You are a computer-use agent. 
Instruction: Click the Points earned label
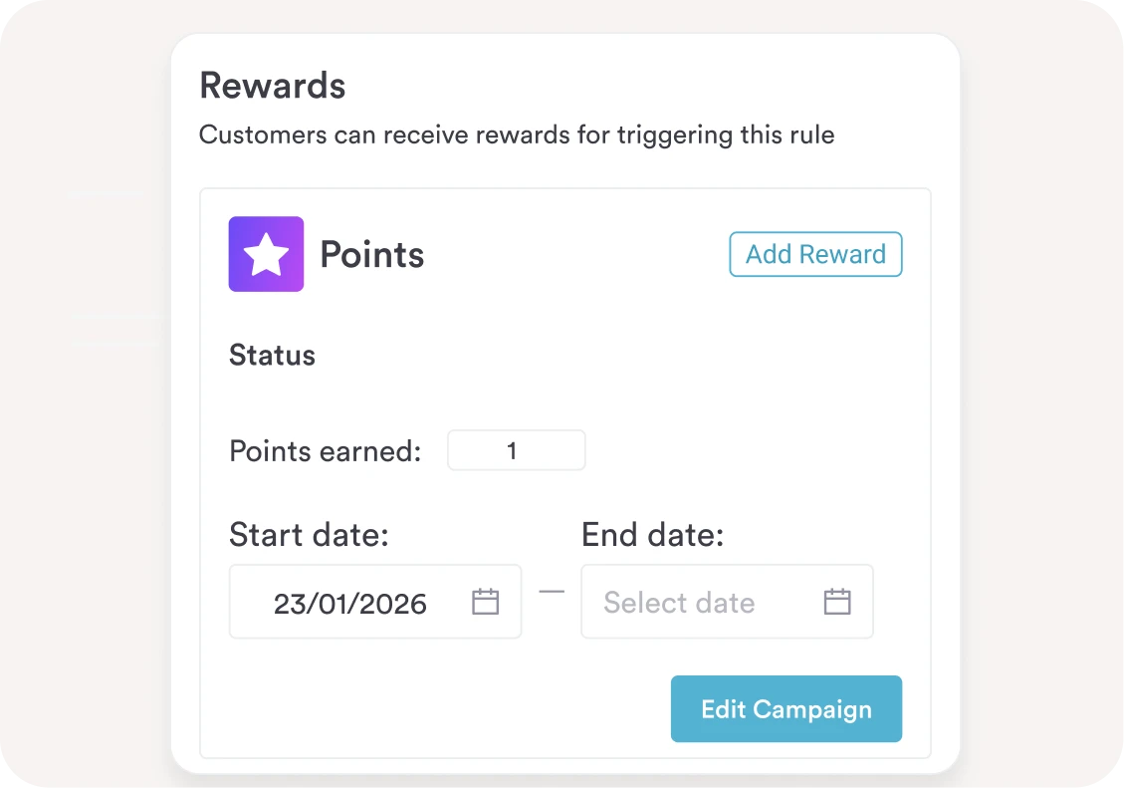[326, 451]
